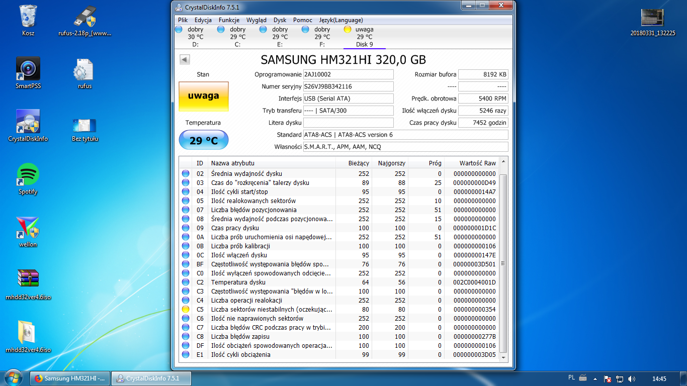This screenshot has height=386, width=687.
Task: Click CrystalDiskInfo 7.5.1 taskbar button
Action: [151, 378]
